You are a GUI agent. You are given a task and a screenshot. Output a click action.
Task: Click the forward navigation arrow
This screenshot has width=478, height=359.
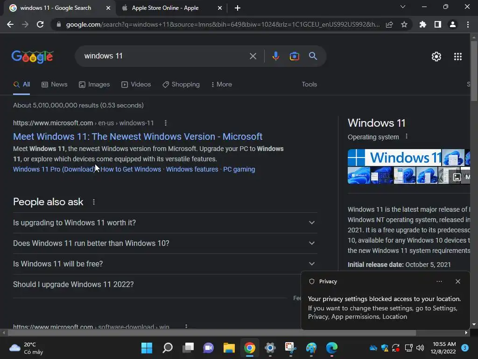25,24
